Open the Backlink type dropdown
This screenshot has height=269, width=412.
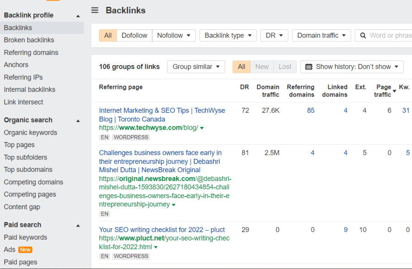tap(228, 35)
